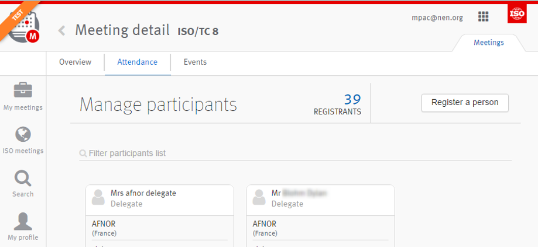Click the ISO/TC 8 committee label

[198, 32]
